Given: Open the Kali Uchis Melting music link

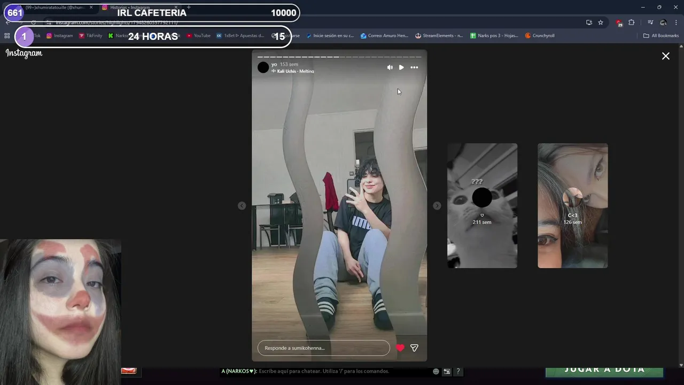Looking at the screenshot, I should (293, 71).
